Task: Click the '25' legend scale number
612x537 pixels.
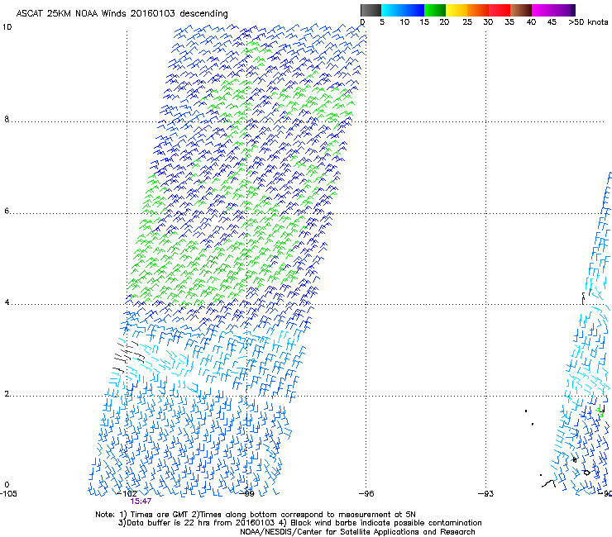Action: [x=467, y=22]
